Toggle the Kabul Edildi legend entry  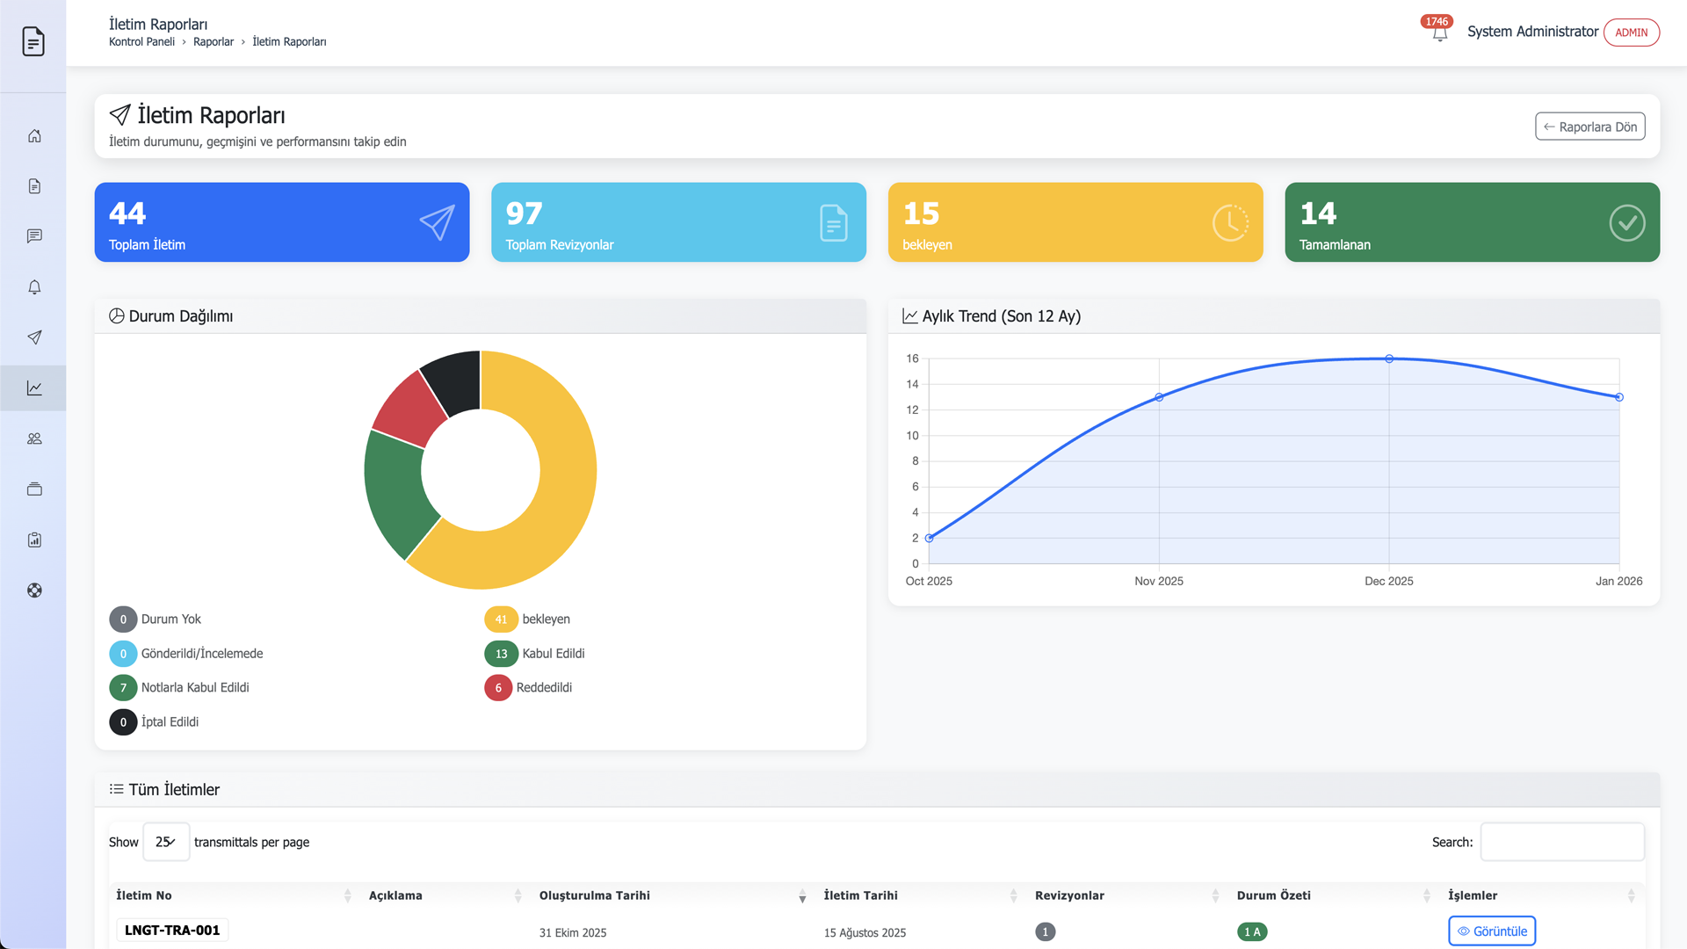click(x=553, y=654)
